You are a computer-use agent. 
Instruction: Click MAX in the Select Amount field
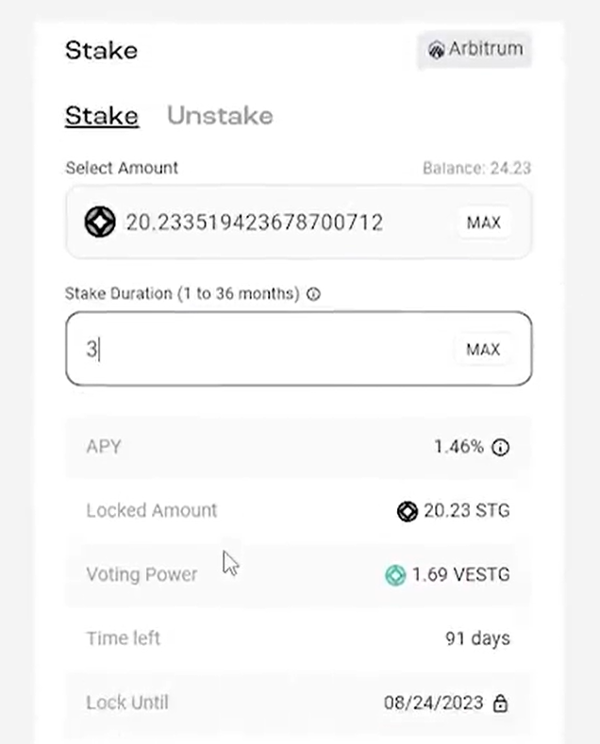pyautogui.click(x=484, y=222)
